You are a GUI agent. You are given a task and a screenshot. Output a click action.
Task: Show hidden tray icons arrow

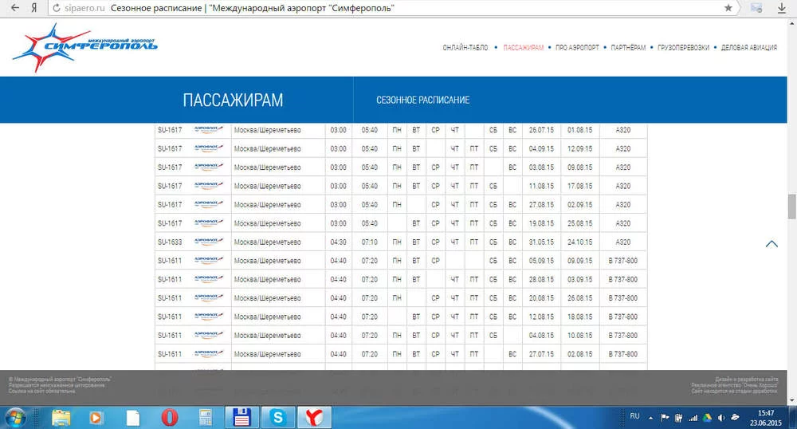click(x=650, y=418)
